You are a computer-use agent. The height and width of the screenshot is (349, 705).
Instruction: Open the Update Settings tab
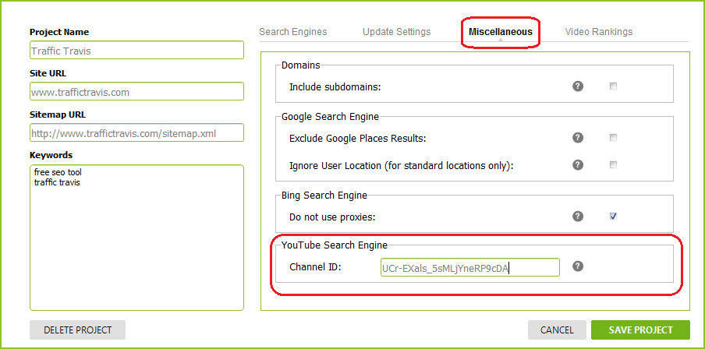click(396, 32)
